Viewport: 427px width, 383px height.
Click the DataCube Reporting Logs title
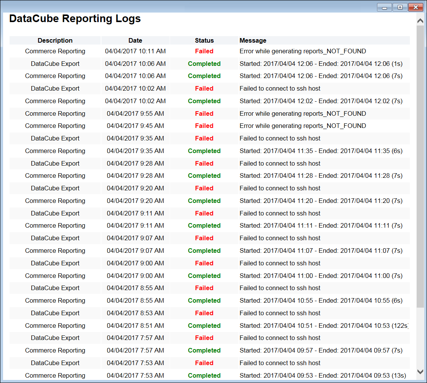coord(75,18)
